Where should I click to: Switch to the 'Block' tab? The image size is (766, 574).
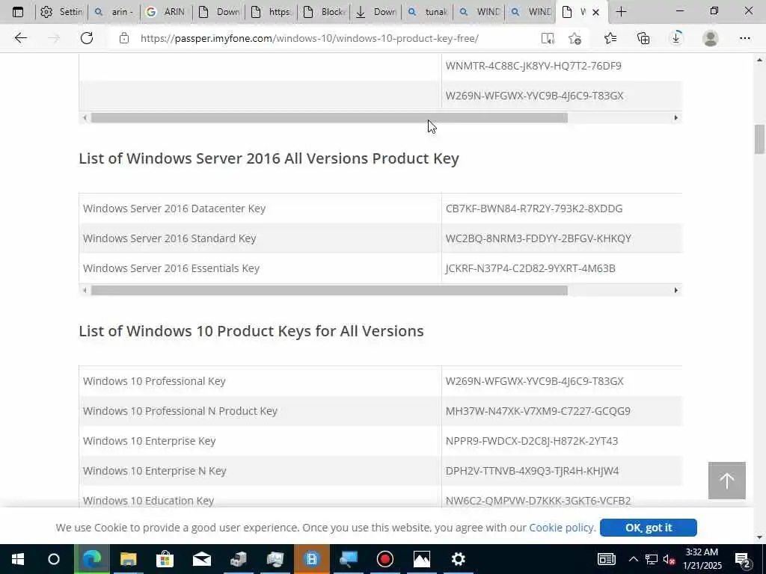[324, 12]
